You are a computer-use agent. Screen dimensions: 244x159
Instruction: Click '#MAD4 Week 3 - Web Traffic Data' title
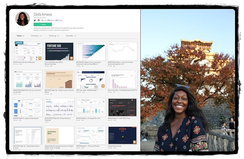[x=119, y=118]
